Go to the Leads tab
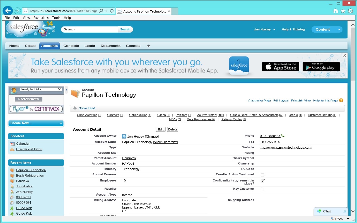357x223 pixels. click(x=90, y=46)
